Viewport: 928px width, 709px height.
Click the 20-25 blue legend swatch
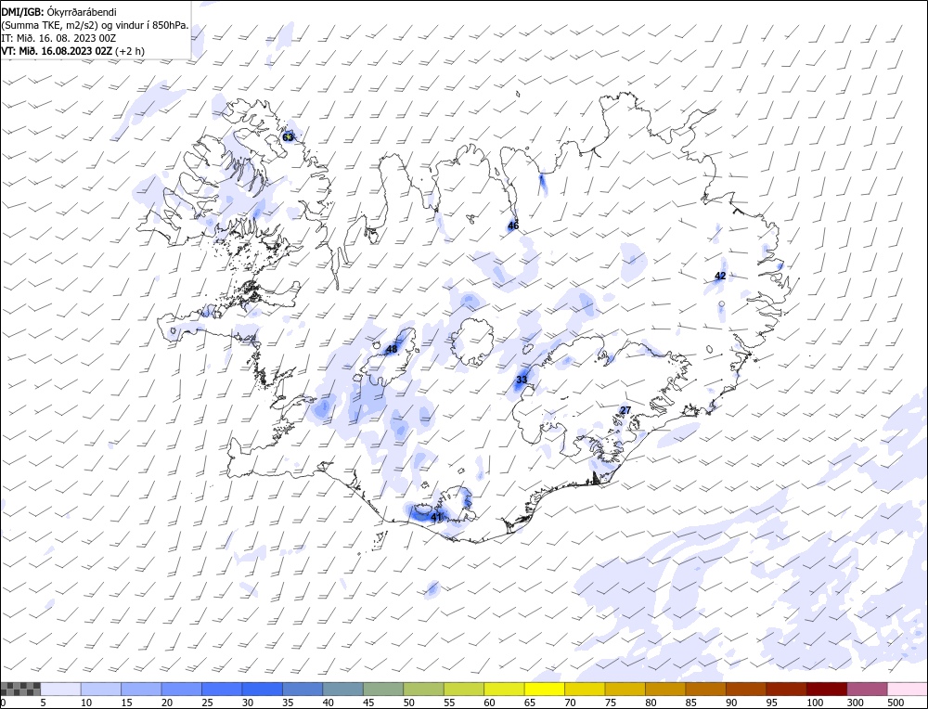182,689
